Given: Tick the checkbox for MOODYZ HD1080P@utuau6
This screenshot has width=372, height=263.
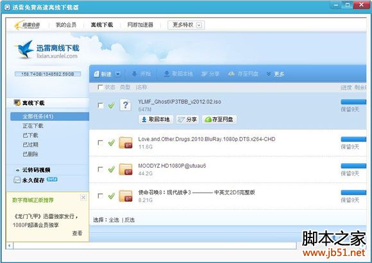Looking at the screenshot, I should tap(101, 170).
